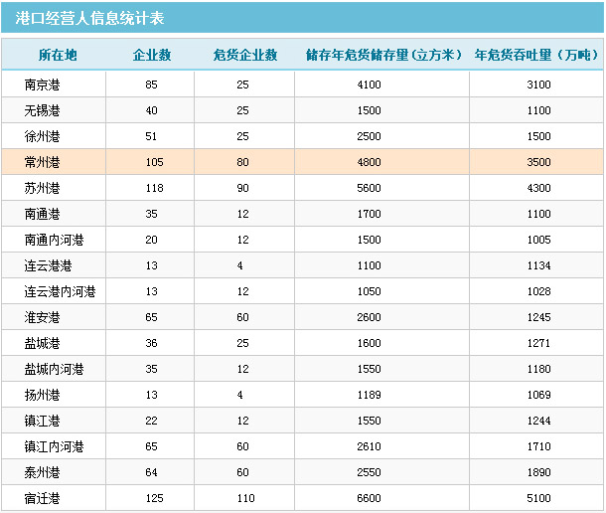Click the 企业数 column header
This screenshot has width=606, height=513.
pos(151,56)
